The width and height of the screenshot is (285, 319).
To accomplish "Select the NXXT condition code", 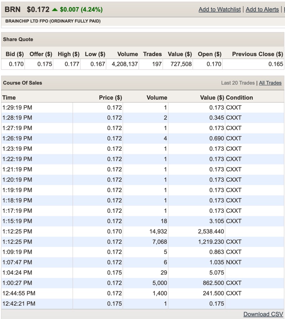I will [x=234, y=262].
